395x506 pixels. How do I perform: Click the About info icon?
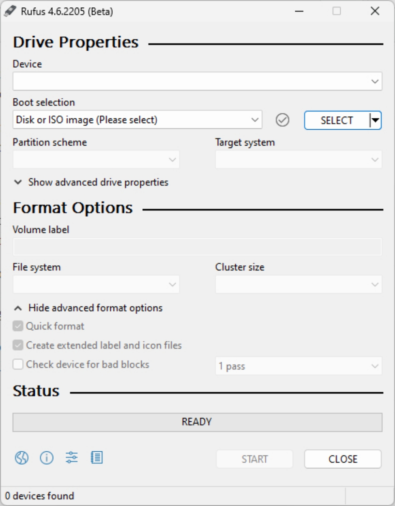(47, 458)
